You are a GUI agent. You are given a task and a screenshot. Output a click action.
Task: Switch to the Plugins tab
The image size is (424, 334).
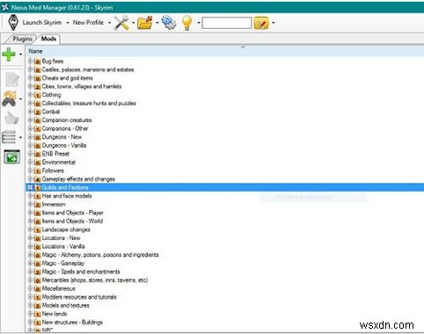click(x=22, y=39)
